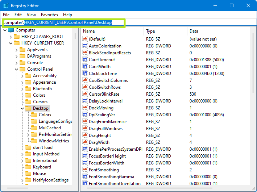Open the File menu
257x192 pixels.
(6, 15)
